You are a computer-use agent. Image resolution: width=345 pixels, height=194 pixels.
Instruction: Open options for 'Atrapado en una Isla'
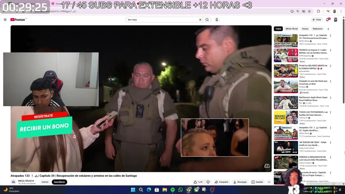tap(330, 81)
